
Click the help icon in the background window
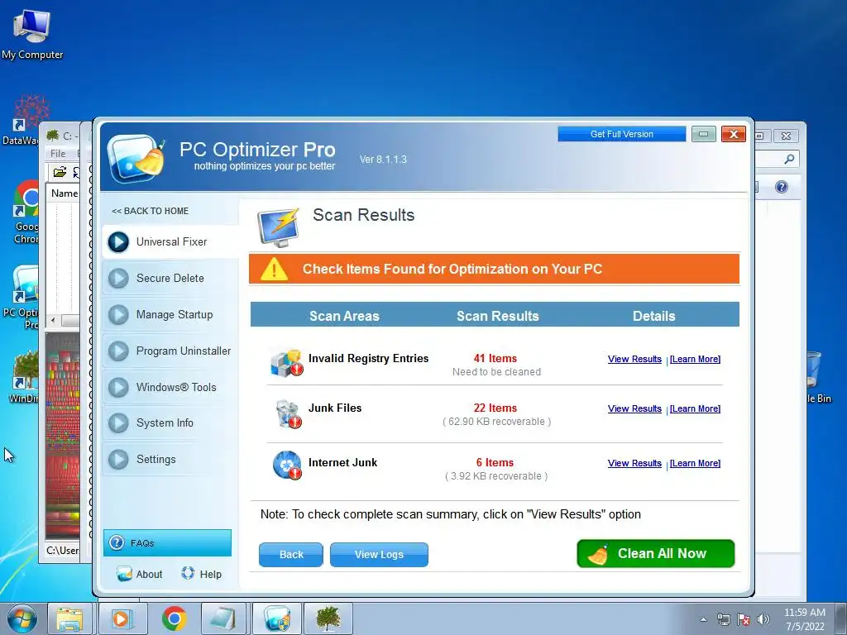pos(781,187)
